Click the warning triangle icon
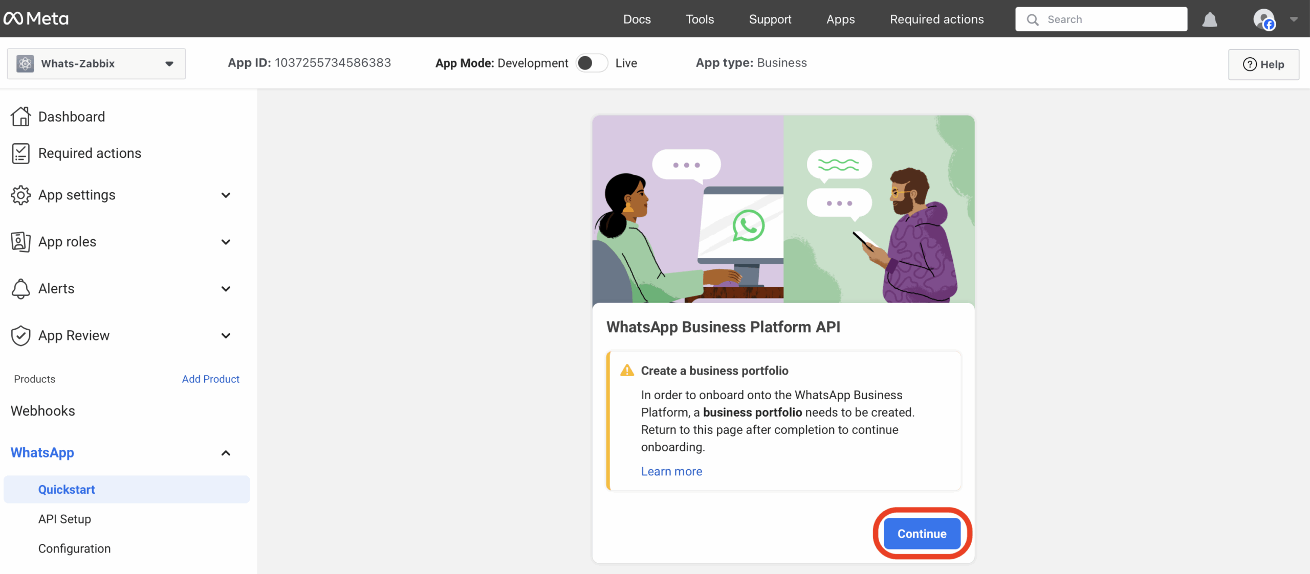The image size is (1310, 574). 627,371
